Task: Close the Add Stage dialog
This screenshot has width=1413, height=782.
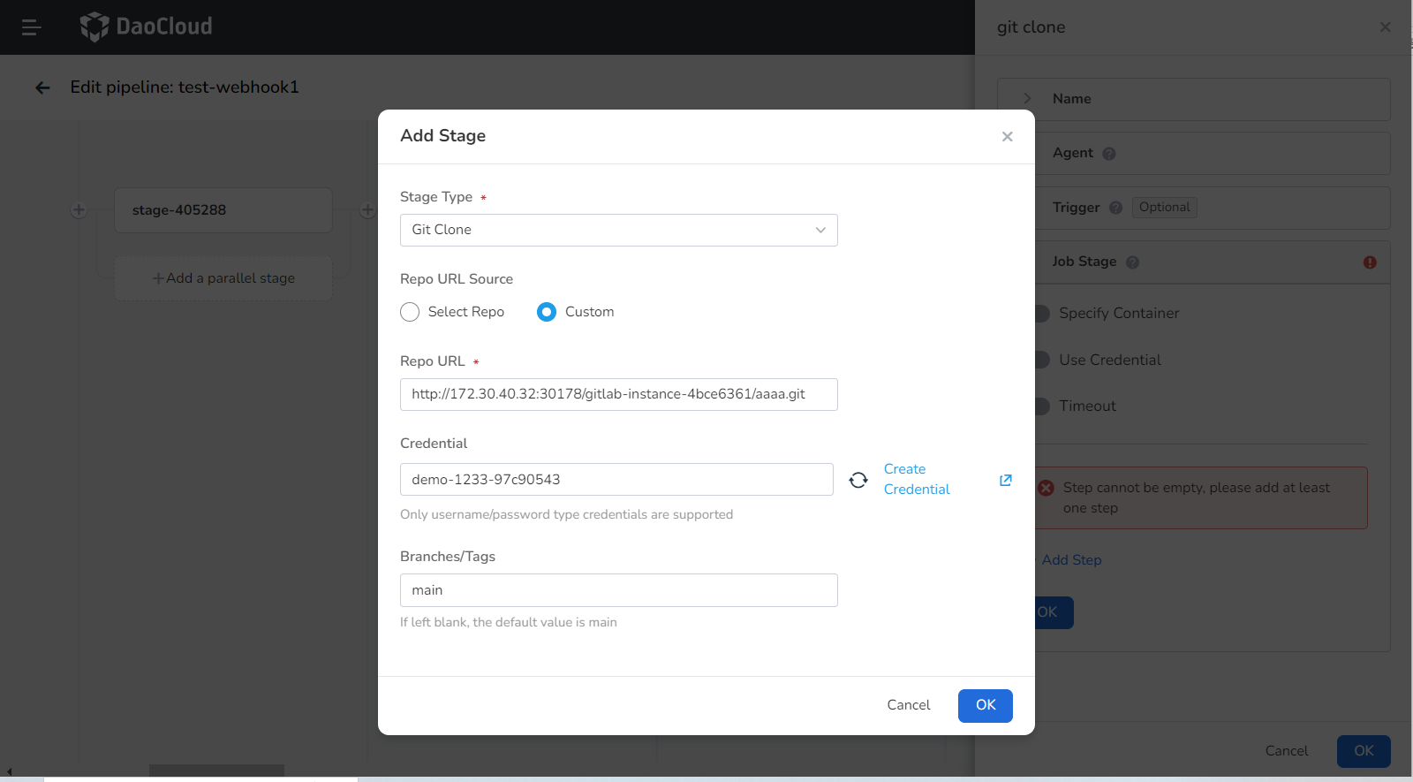Action: click(x=1007, y=136)
